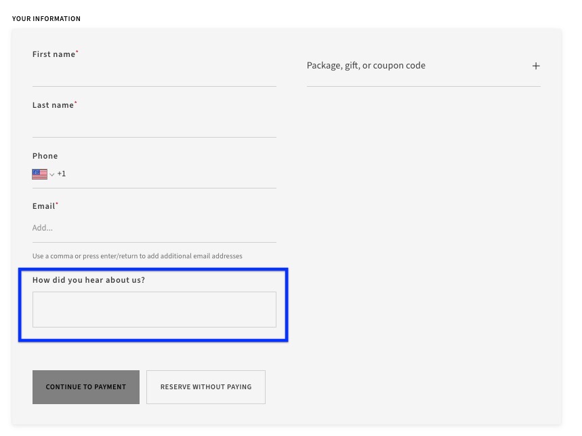This screenshot has height=436, width=582.
Task: Click the First name input field
Action: (154, 75)
